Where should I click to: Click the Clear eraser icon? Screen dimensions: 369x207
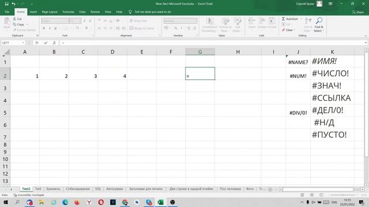click(284, 30)
